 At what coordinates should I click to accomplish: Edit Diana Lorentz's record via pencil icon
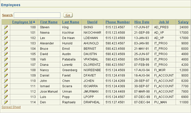[6, 65]
